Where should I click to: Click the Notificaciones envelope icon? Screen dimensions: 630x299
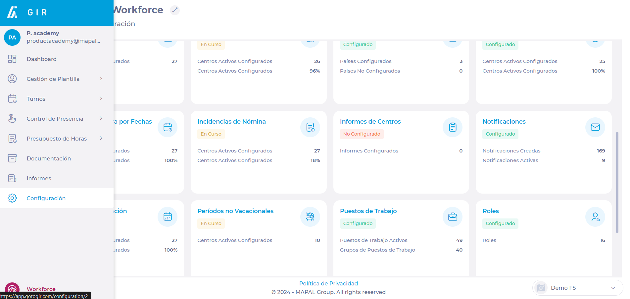click(x=595, y=127)
